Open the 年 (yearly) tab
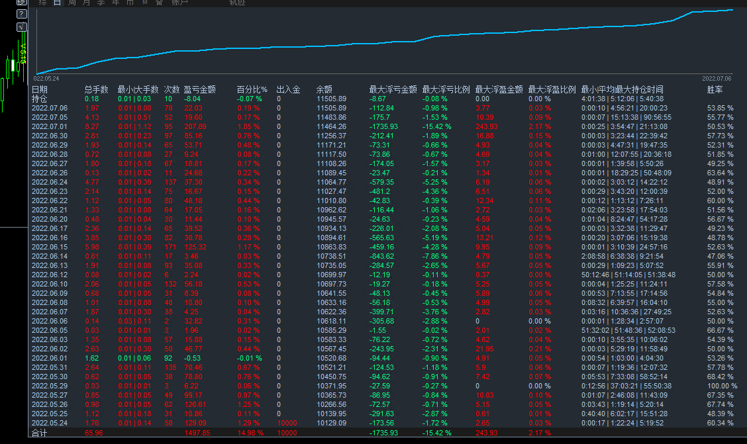Screen dimensions: 747x444 tap(115, 3)
